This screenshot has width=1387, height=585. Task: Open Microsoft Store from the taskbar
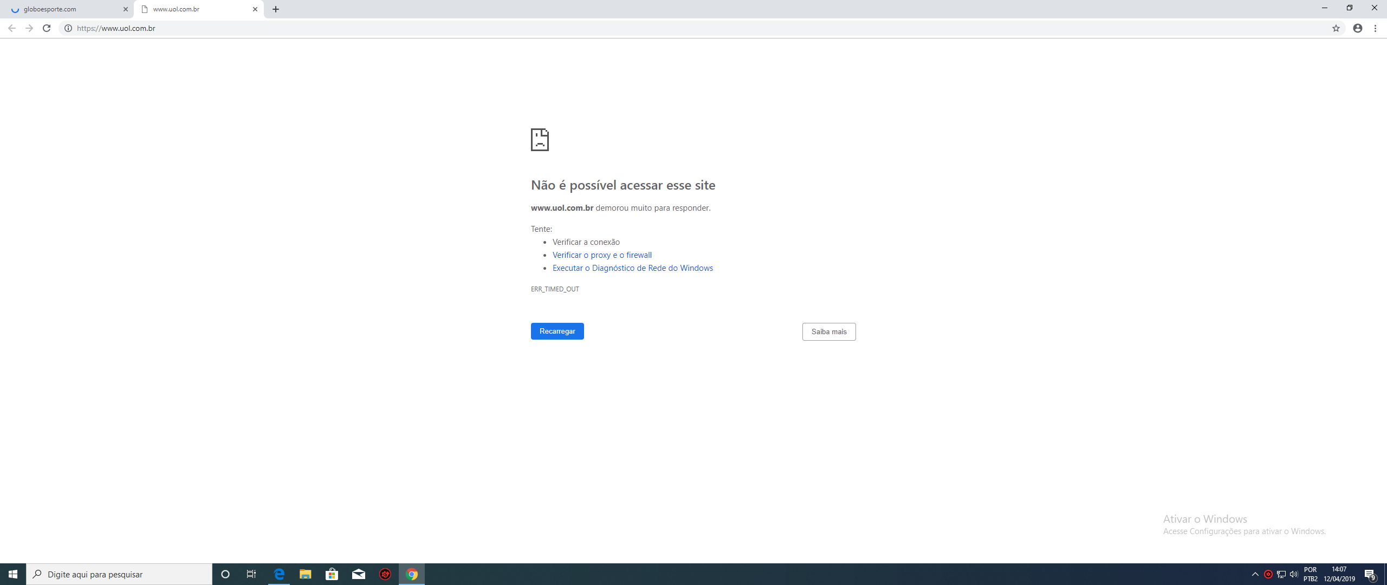332,574
